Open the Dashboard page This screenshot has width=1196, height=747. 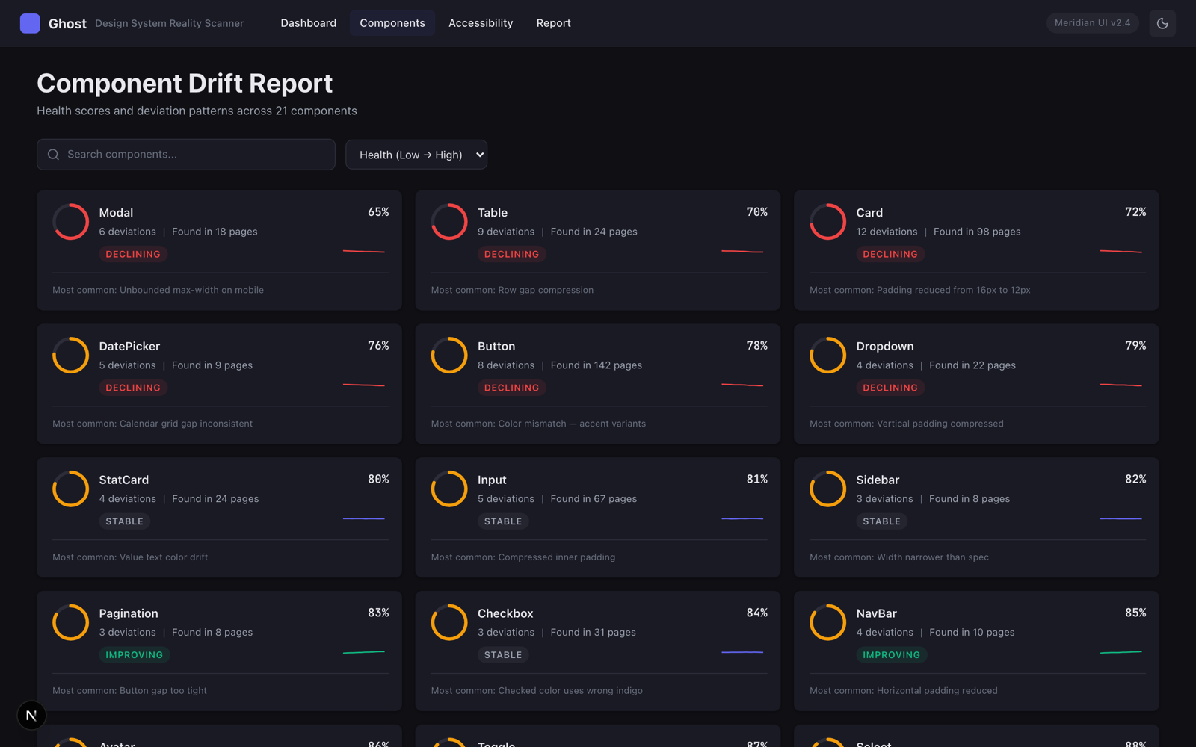point(308,23)
